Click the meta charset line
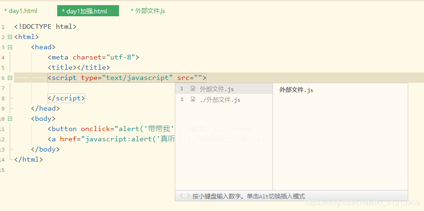This screenshot has height=211, width=424. pyautogui.click(x=93, y=57)
